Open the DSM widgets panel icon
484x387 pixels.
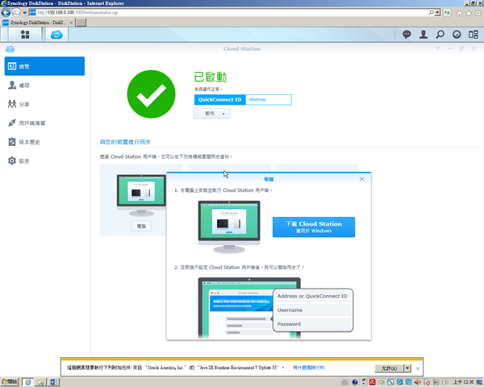(457, 34)
